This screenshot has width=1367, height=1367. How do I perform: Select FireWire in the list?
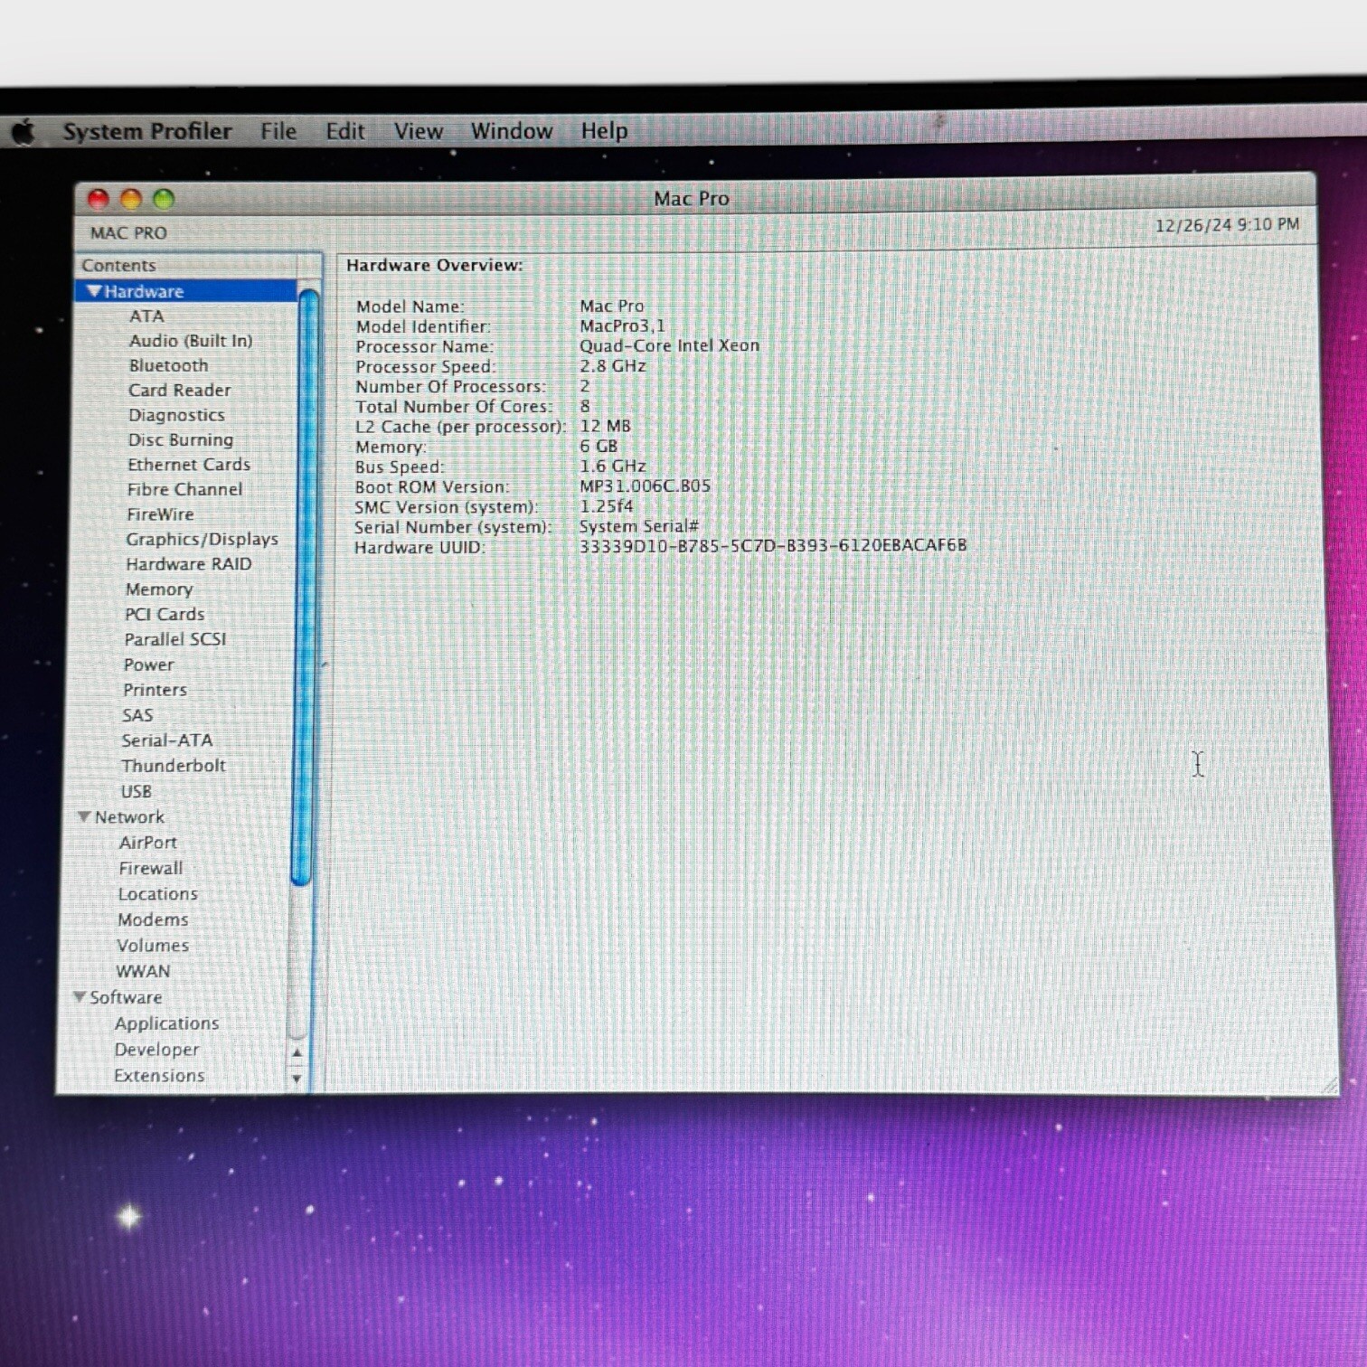point(160,514)
